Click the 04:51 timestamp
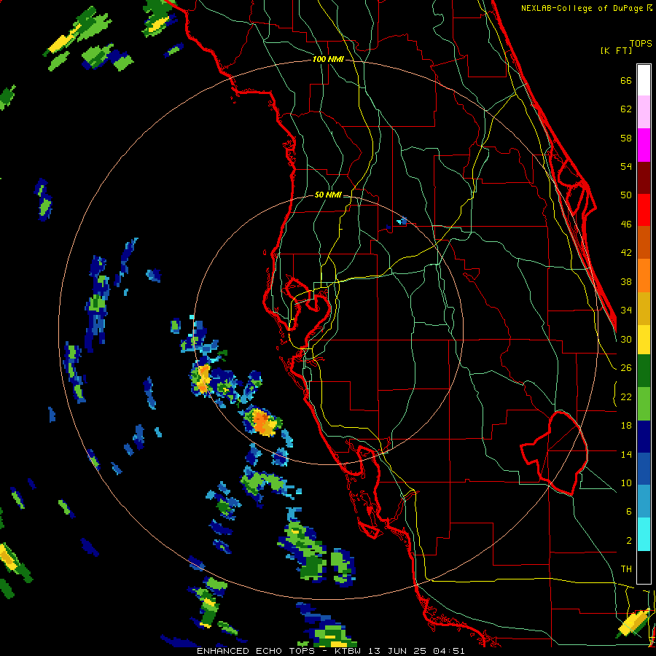 coord(449,651)
